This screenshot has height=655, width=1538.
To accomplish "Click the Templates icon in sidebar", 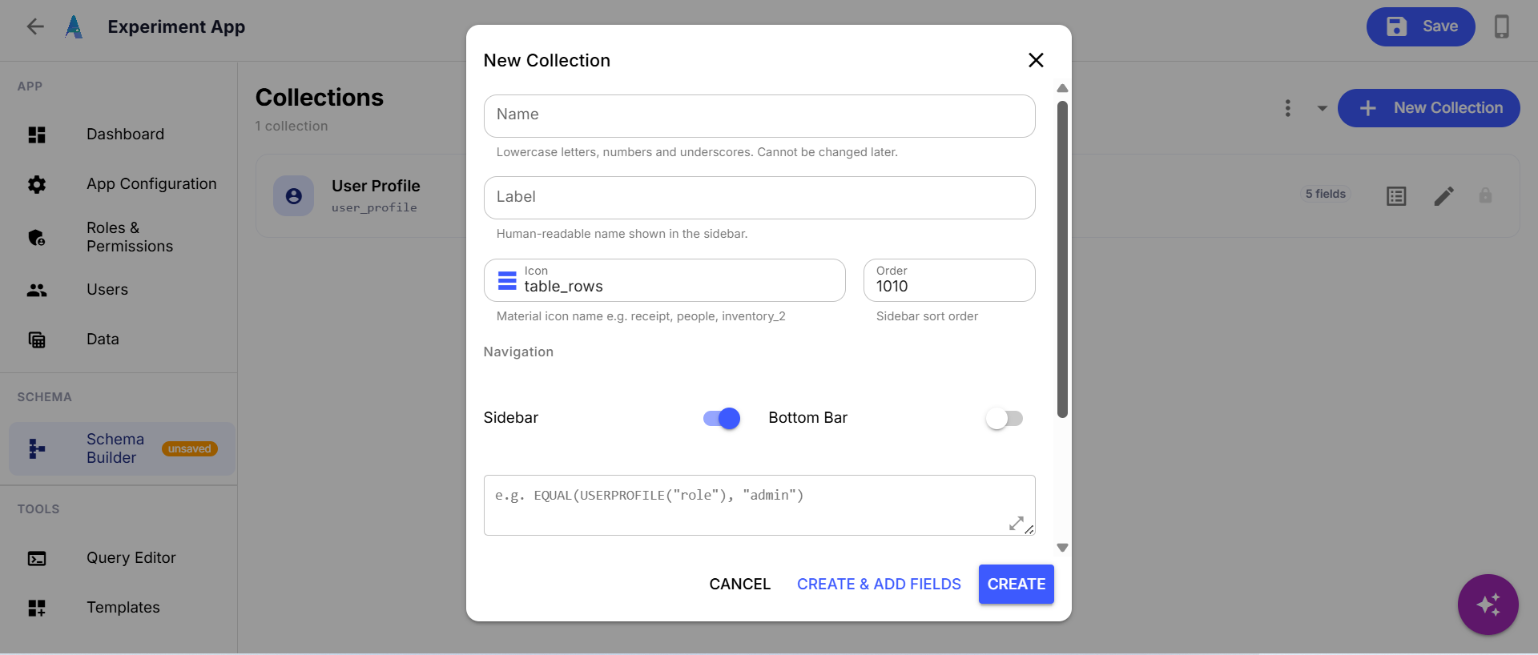I will point(37,608).
